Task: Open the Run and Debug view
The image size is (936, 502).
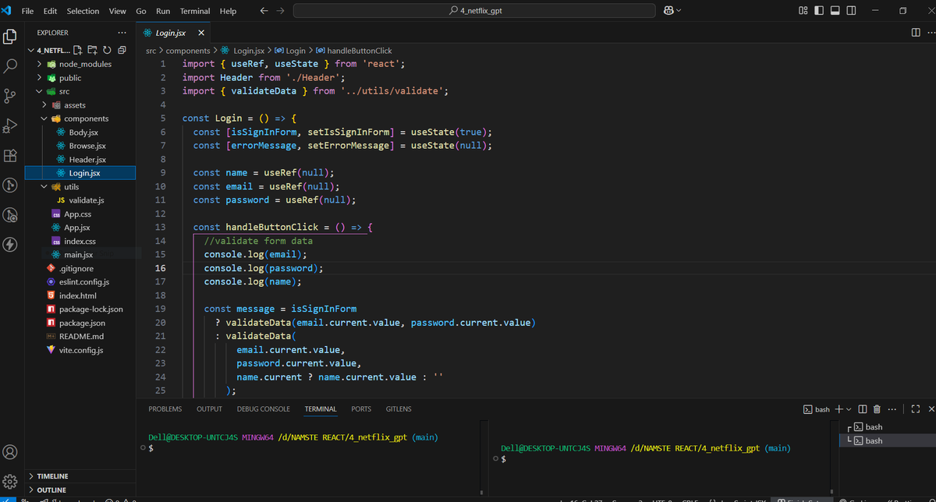Action: pos(11,125)
